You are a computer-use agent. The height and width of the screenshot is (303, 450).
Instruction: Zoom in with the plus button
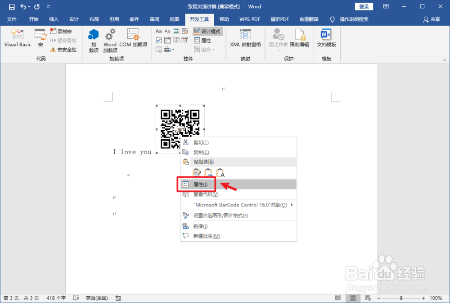pyautogui.click(x=423, y=298)
